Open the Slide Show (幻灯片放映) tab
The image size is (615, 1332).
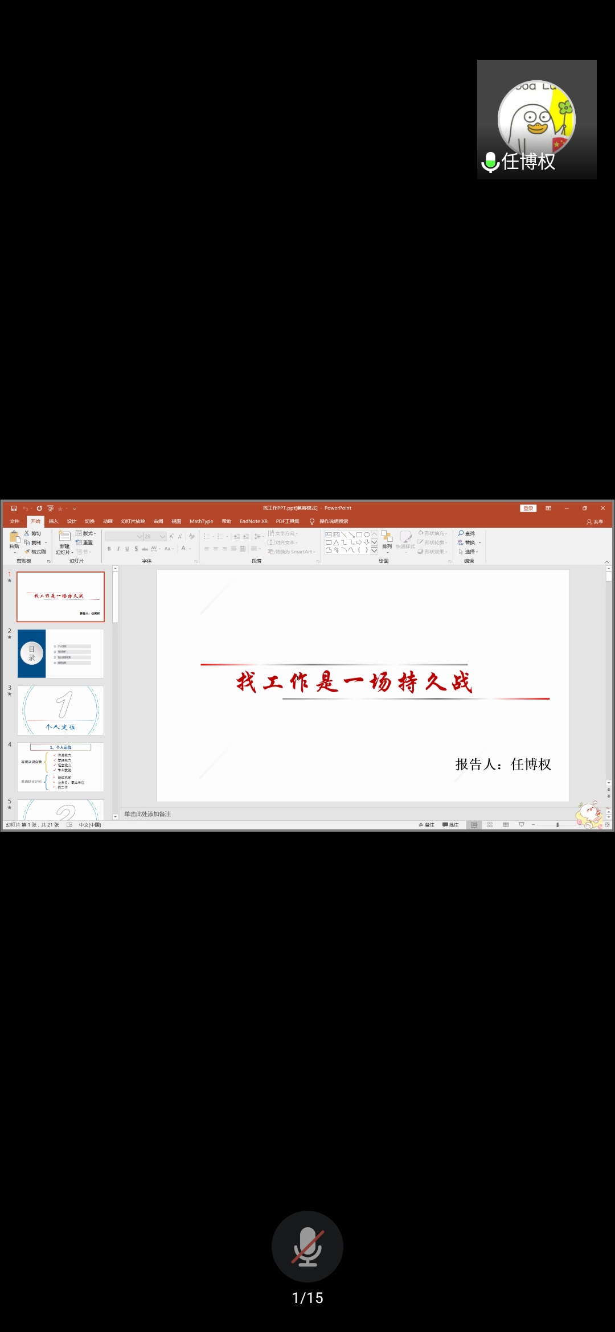[133, 521]
